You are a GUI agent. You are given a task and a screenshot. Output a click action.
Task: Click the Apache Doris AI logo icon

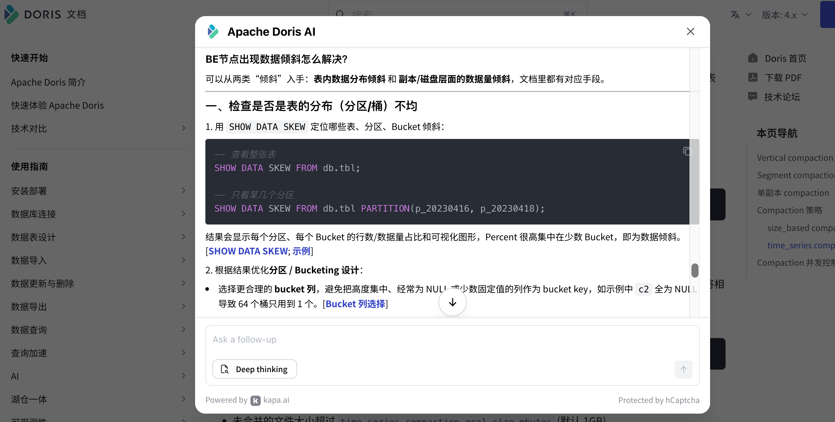click(x=213, y=32)
